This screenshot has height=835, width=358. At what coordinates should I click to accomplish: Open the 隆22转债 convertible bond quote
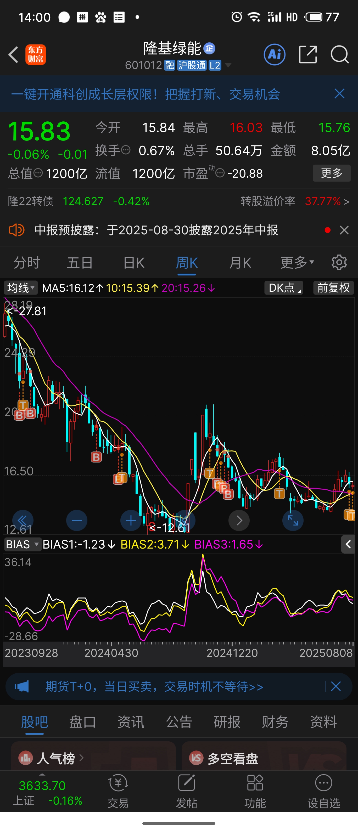79,201
